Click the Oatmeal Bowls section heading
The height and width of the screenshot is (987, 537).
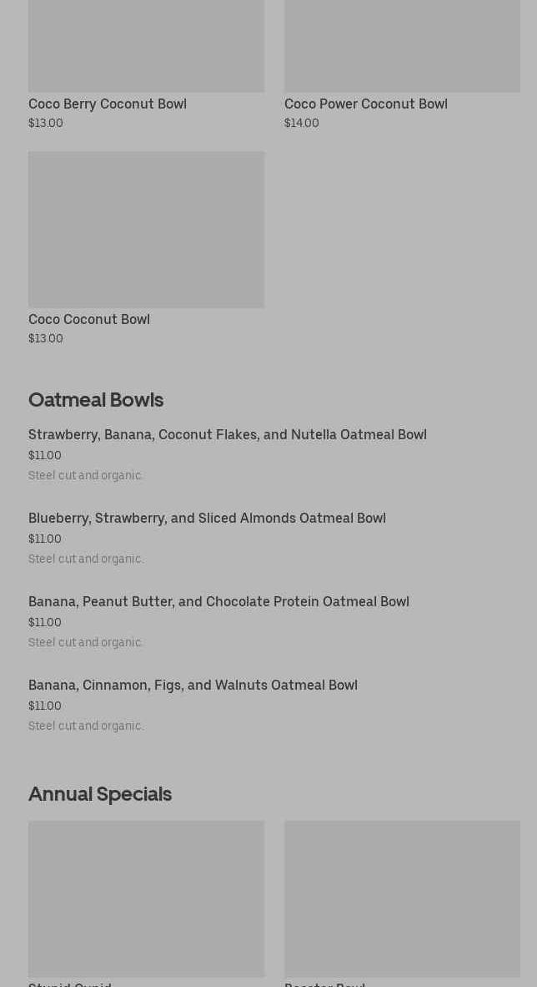click(96, 399)
